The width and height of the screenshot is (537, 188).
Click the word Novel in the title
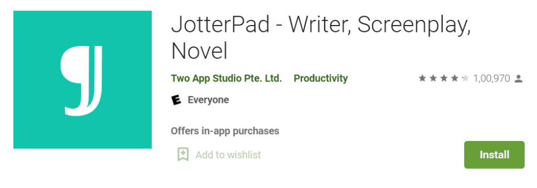[200, 51]
